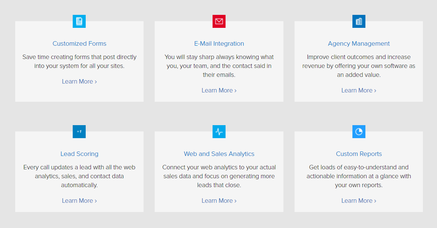The height and width of the screenshot is (228, 437).
Task: Open the Web and Sales Analytics heading
Action: pyautogui.click(x=219, y=154)
